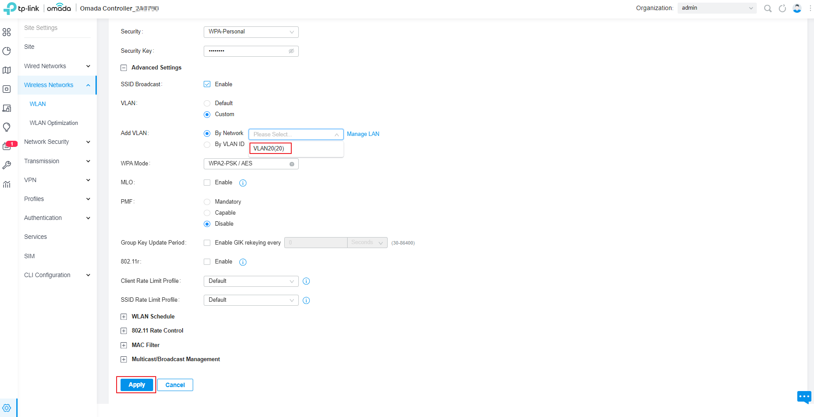Image resolution: width=814 pixels, height=417 pixels.
Task: Clear the WPA Mode selection icon
Action: 292,164
